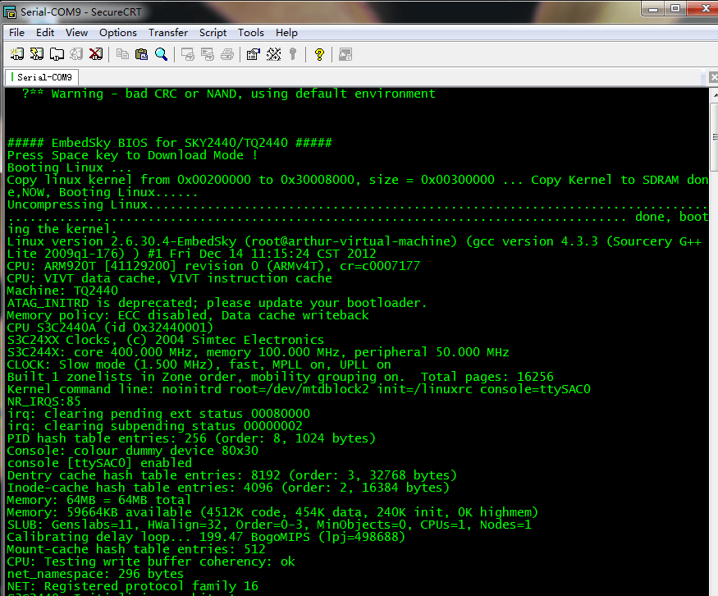Image resolution: width=718 pixels, height=596 pixels.
Task: Open the File menu
Action: click(16, 33)
